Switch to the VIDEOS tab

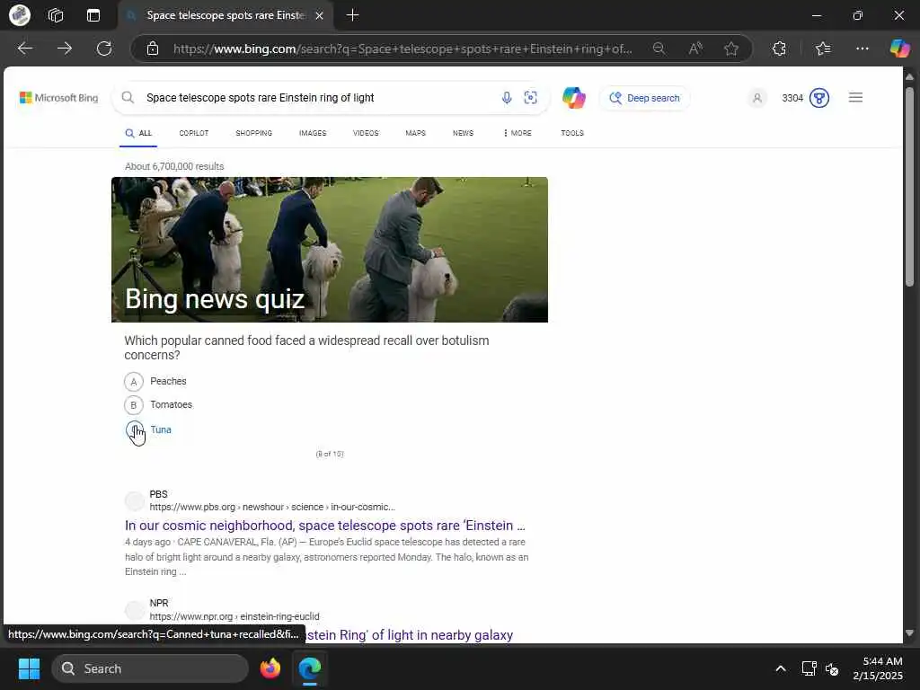[x=366, y=133]
